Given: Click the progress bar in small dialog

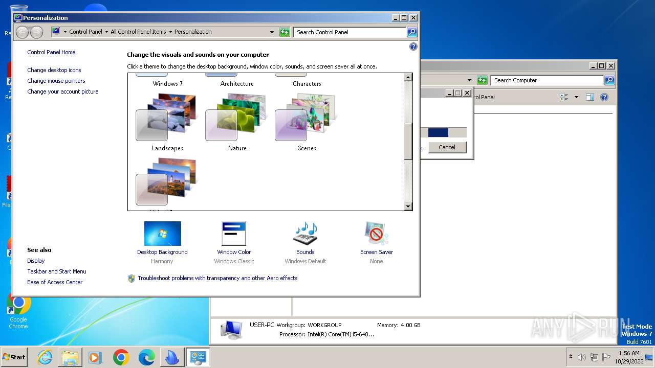Looking at the screenshot, I should [x=444, y=132].
